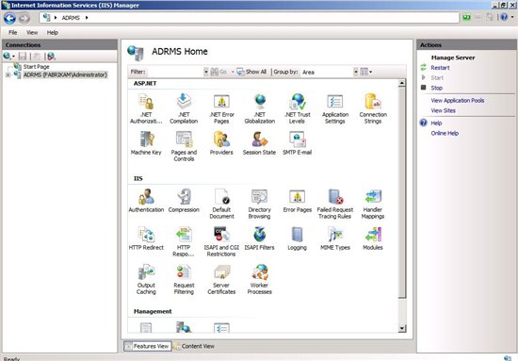Open Handler Mappings feature
This screenshot has width=518, height=361.
point(373,204)
